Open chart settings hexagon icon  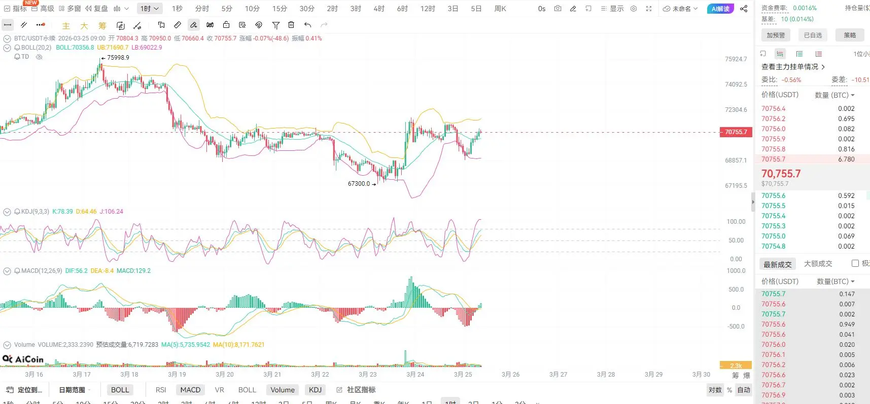(634, 9)
